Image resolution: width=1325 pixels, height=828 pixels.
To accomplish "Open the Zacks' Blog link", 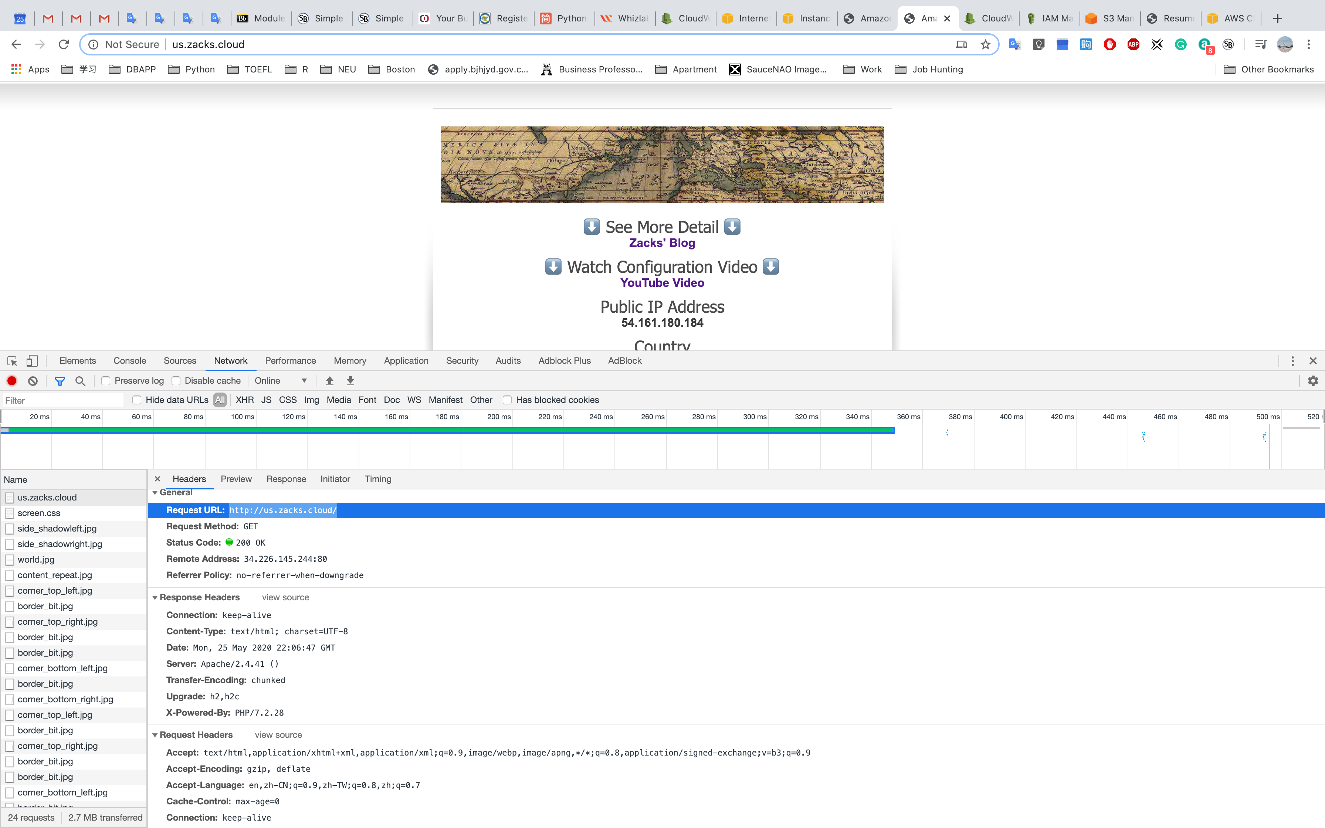I will (x=662, y=242).
